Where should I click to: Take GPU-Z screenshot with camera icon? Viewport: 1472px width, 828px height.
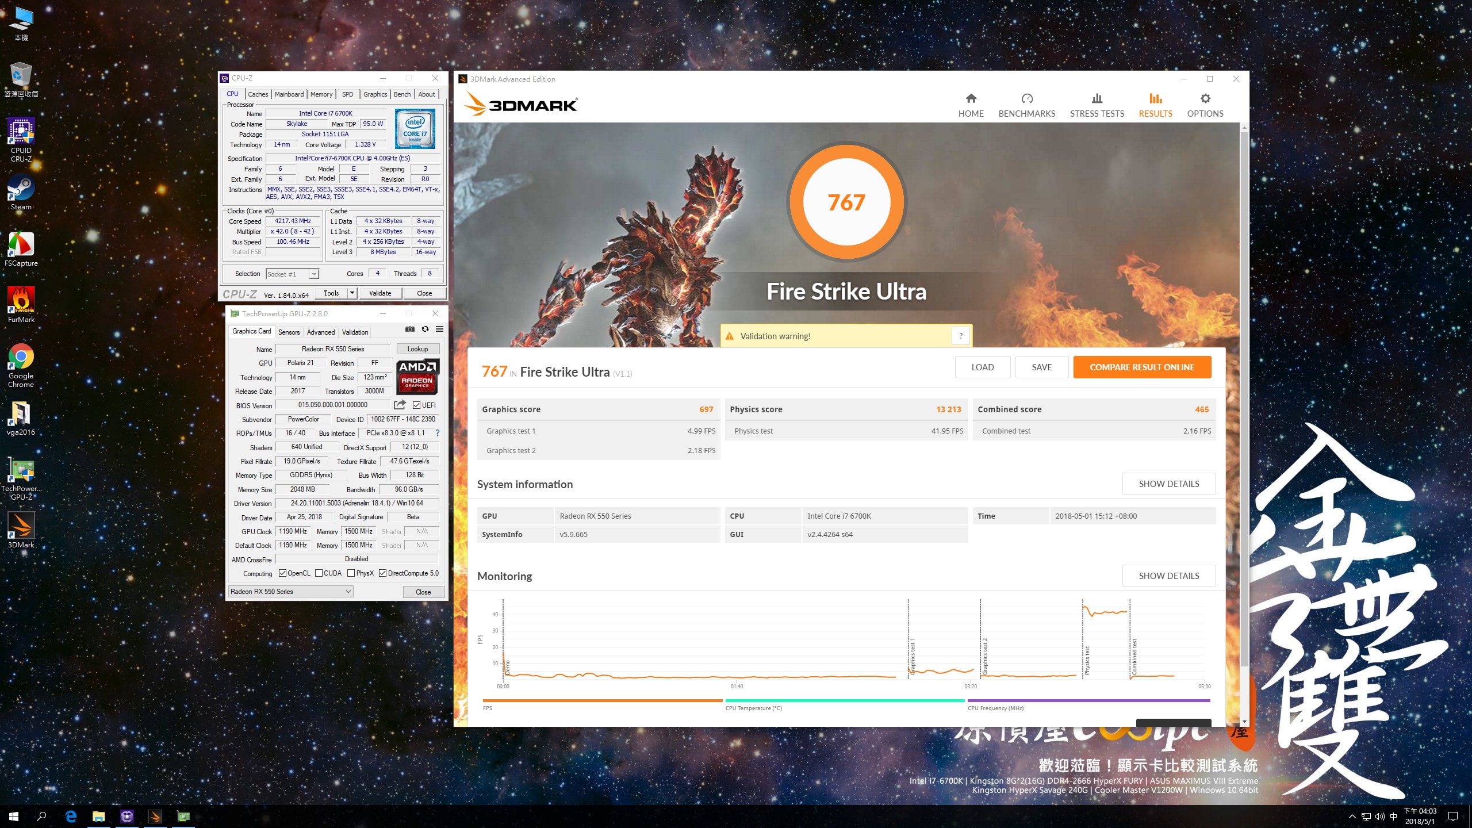[x=409, y=329]
